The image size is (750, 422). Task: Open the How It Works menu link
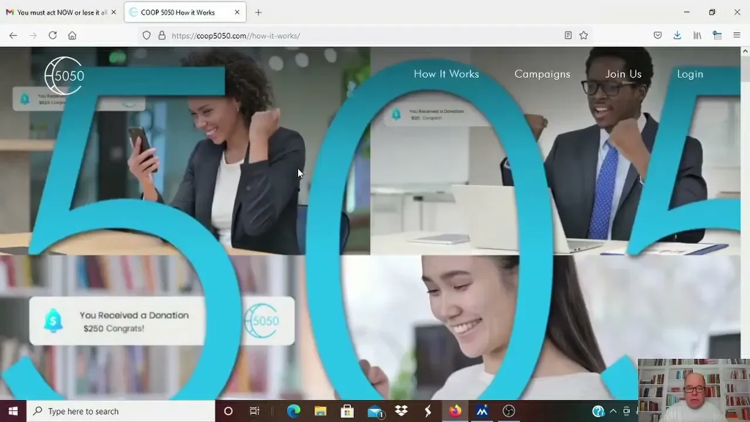[x=446, y=74]
